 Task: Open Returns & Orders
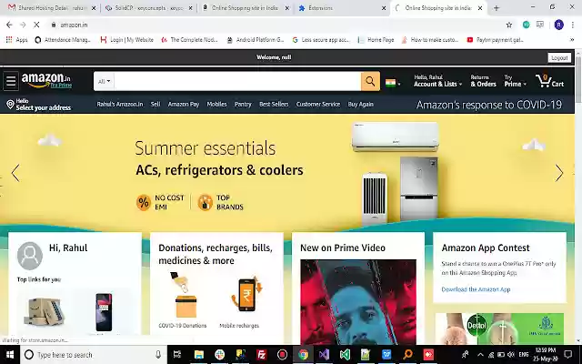coord(483,81)
